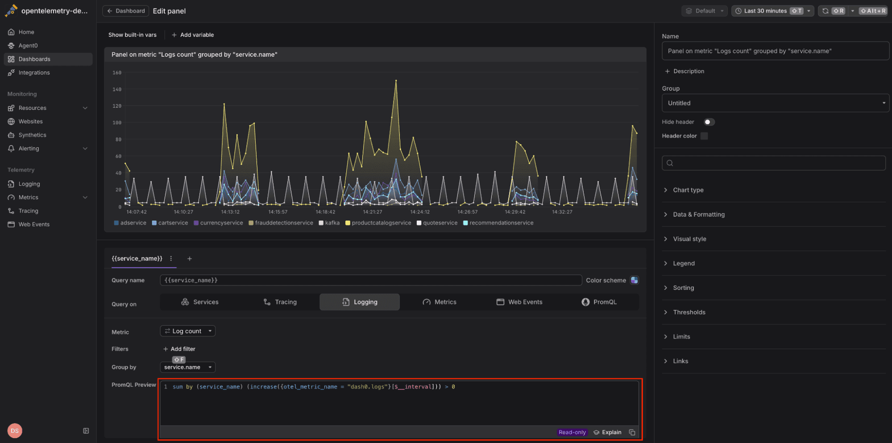
Task: Click search icon in panel options
Action: (670, 163)
